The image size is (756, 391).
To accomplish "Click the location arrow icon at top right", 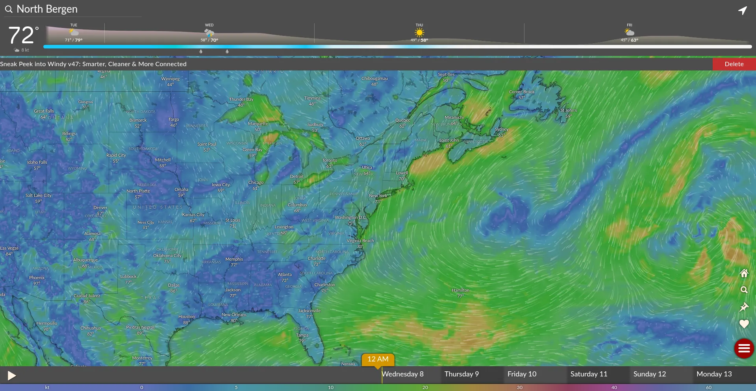I will (x=742, y=10).
